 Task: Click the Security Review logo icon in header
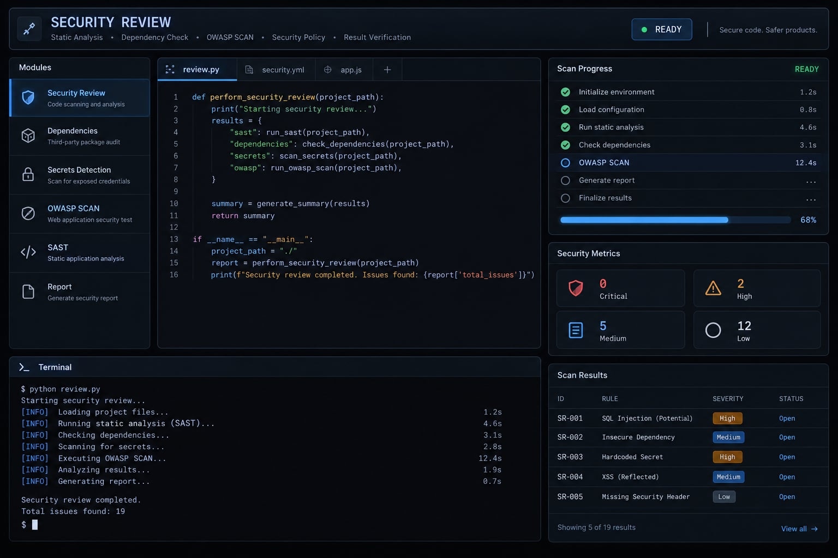pos(29,29)
